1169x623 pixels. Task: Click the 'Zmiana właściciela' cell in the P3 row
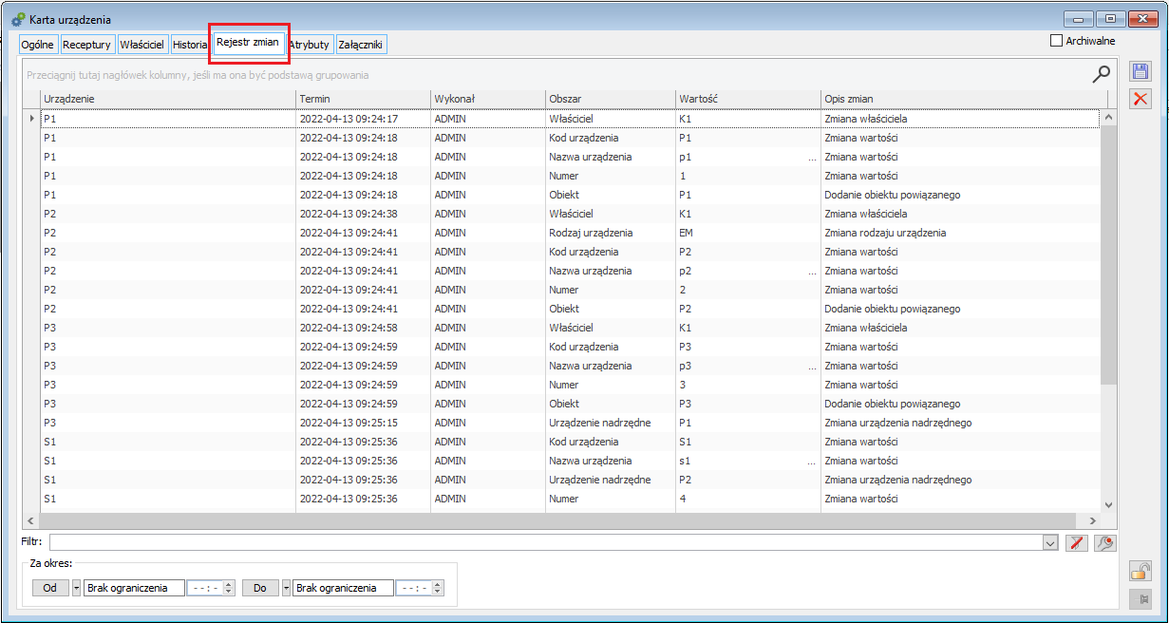point(961,328)
